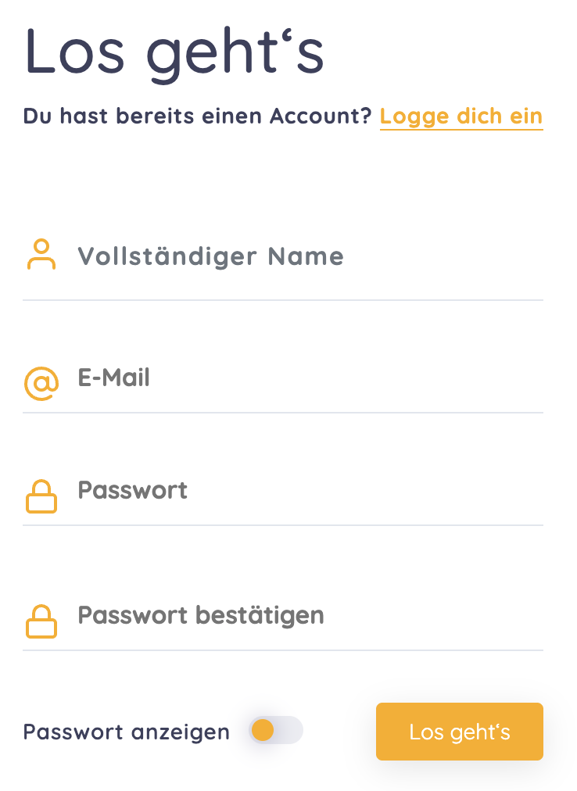Open the Logge dich ein link
The image size is (577, 791).
coord(461,116)
